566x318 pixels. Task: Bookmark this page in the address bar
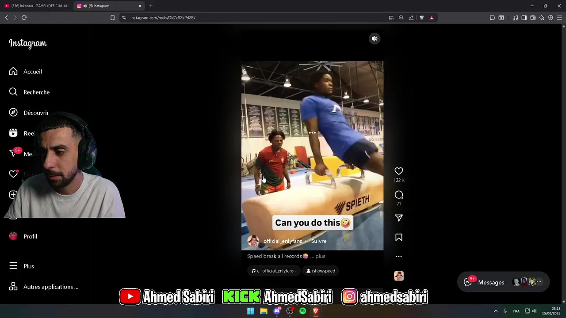click(112, 18)
